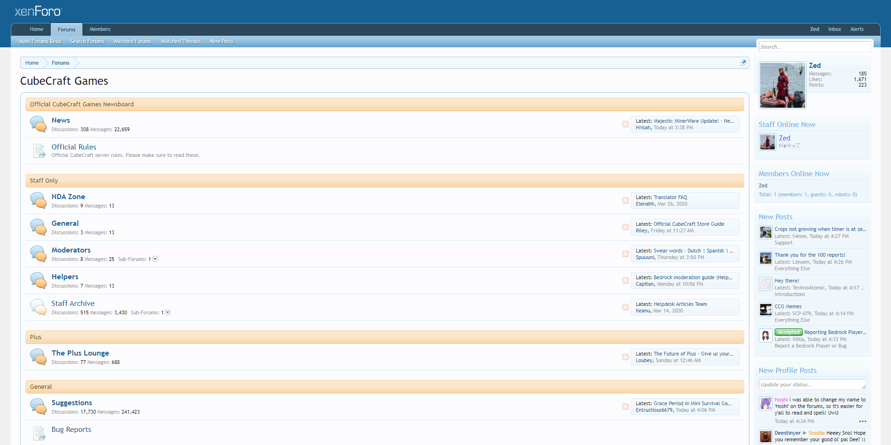Screen dimensions: 891x445
Task: Expand Staff Archive sub-forums dropdown arrow
Action: [x=168, y=312]
